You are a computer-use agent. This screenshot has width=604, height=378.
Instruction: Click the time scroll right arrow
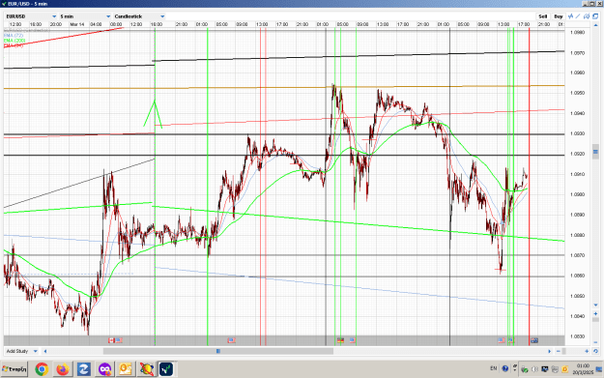click(550, 351)
